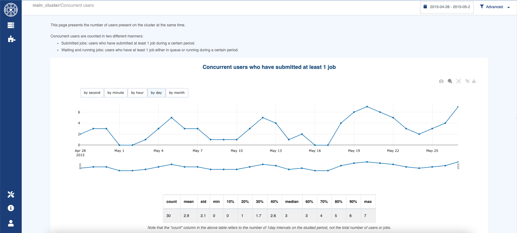517x233 pixels.
Task: Switch aggregation to by second
Action: pos(92,93)
